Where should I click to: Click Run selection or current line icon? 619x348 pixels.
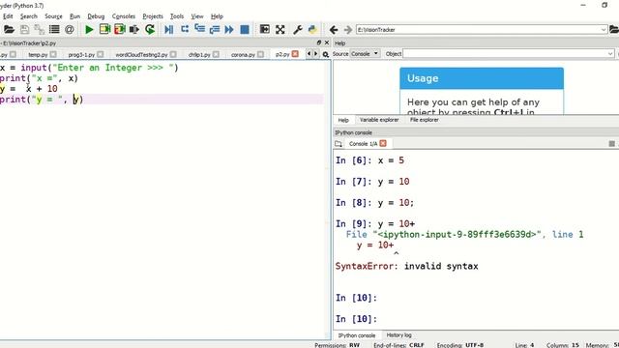pyautogui.click(x=134, y=30)
